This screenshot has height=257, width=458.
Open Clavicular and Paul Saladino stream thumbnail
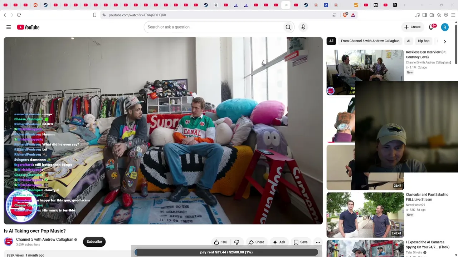365,215
